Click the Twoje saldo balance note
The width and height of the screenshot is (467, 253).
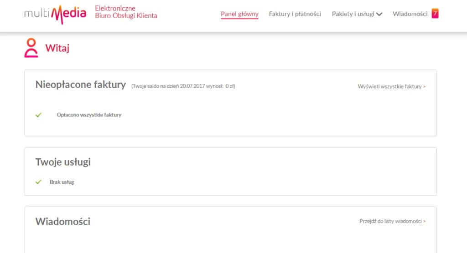coord(183,86)
